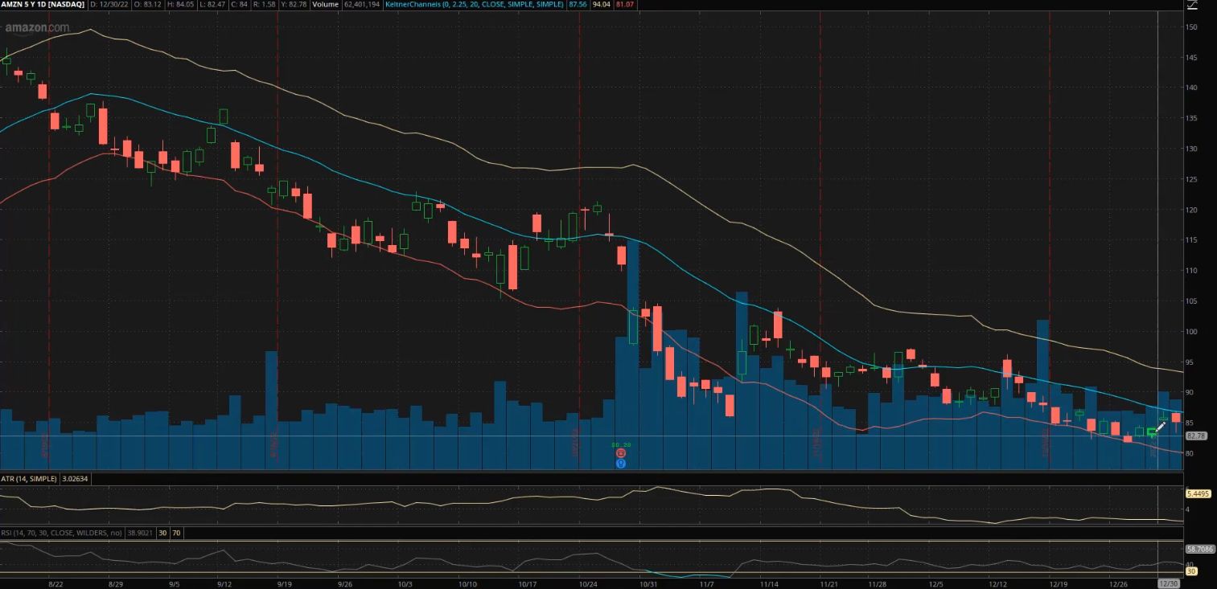Click the red earnings event marker icon
Image resolution: width=1217 pixels, height=589 pixels.
[620, 453]
